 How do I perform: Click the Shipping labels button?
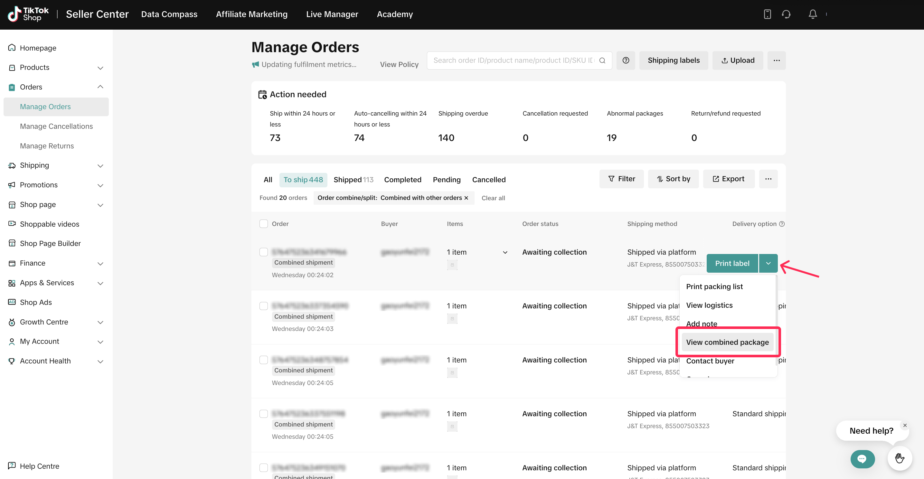point(673,60)
